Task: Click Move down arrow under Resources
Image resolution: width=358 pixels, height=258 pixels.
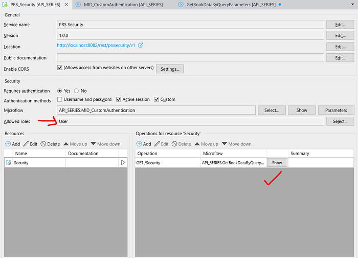Action: (x=94, y=144)
